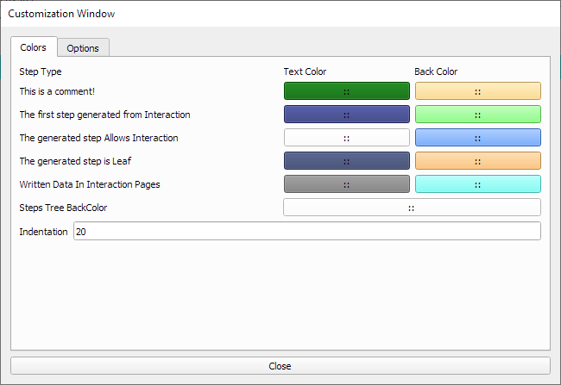
Task: Change back color for first step from Interaction
Action: pyautogui.click(x=477, y=115)
